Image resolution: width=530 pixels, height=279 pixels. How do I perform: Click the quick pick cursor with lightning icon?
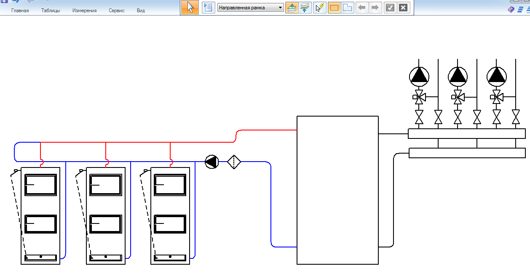tap(320, 8)
